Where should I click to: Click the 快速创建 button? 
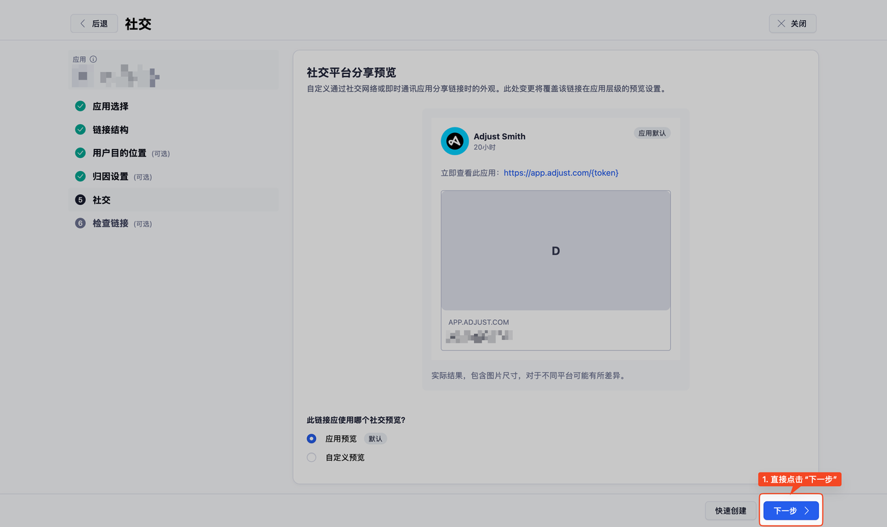(x=730, y=510)
